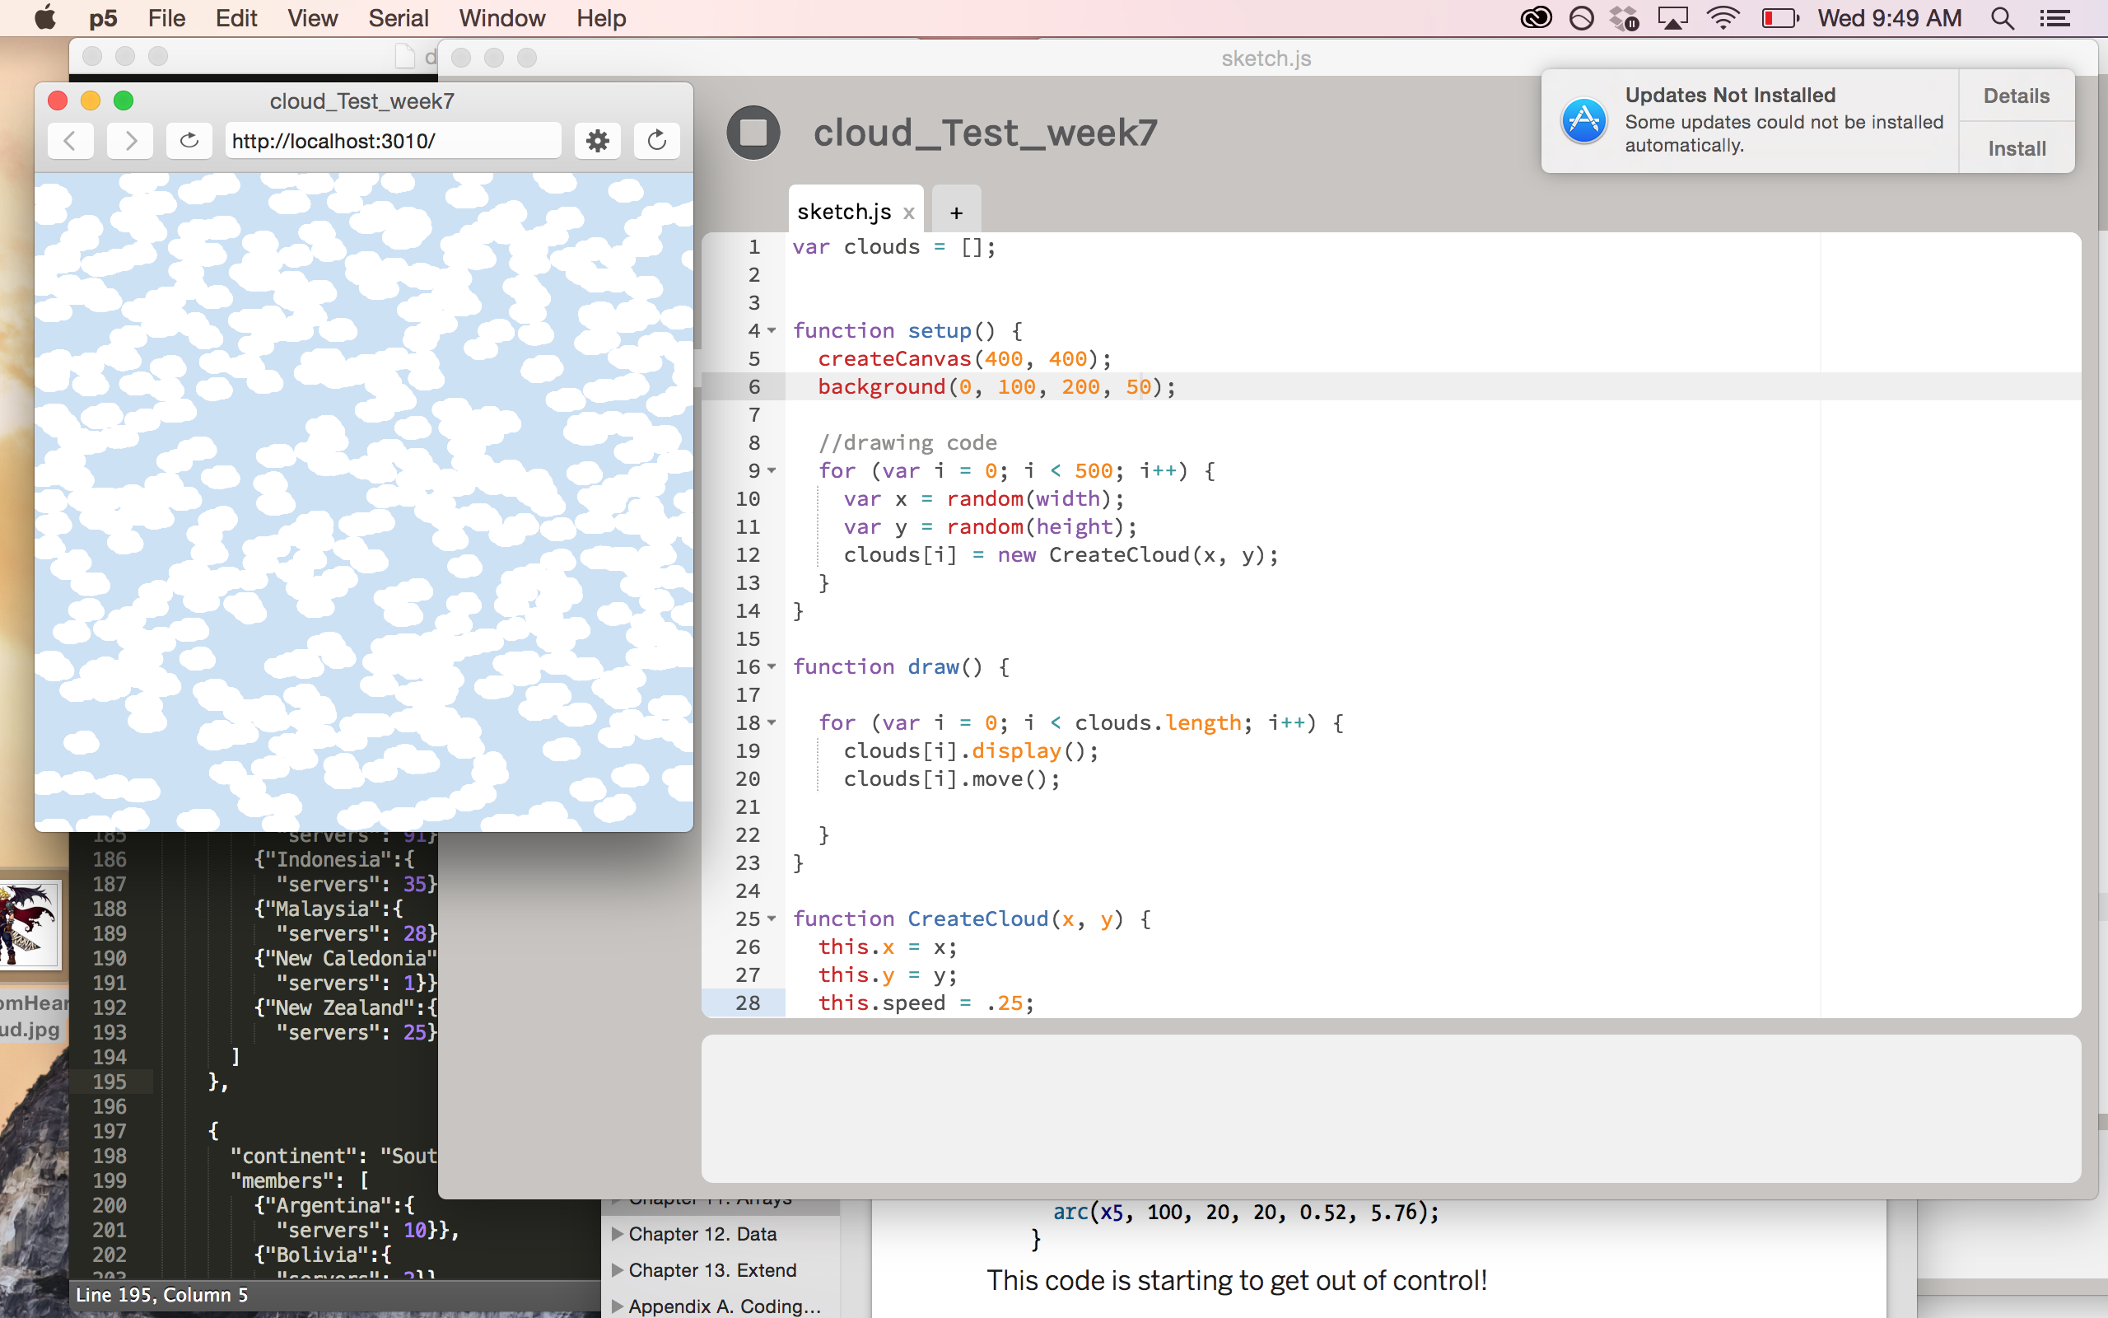Stop the running cloud_Test_week7 sketch
This screenshot has height=1318, width=2108.
click(x=753, y=133)
